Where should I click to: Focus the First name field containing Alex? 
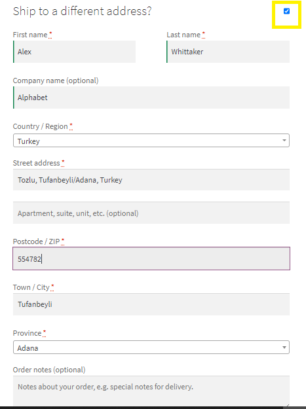tap(75, 52)
